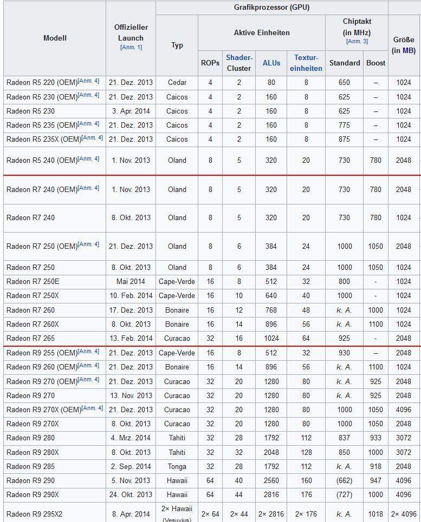Click the ROPs column header
Screen dimensions: 421x522
210,63
